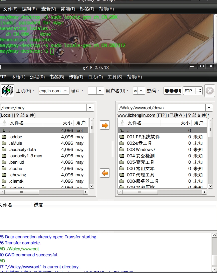The image size is (217, 273).
Task: Click the host input field englin.com
Action: pyautogui.click(x=50, y=91)
